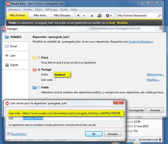Close the Wuala Beta main window
Screen dimensions: 168x144
tap(157, 3)
